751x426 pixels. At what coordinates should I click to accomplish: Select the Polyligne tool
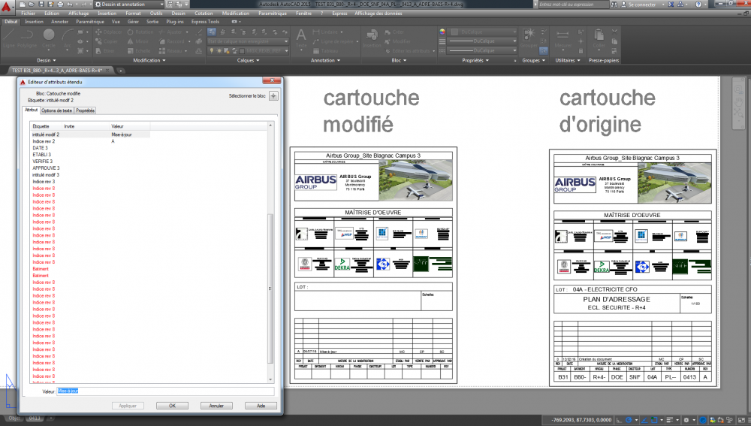pyautogui.click(x=27, y=38)
